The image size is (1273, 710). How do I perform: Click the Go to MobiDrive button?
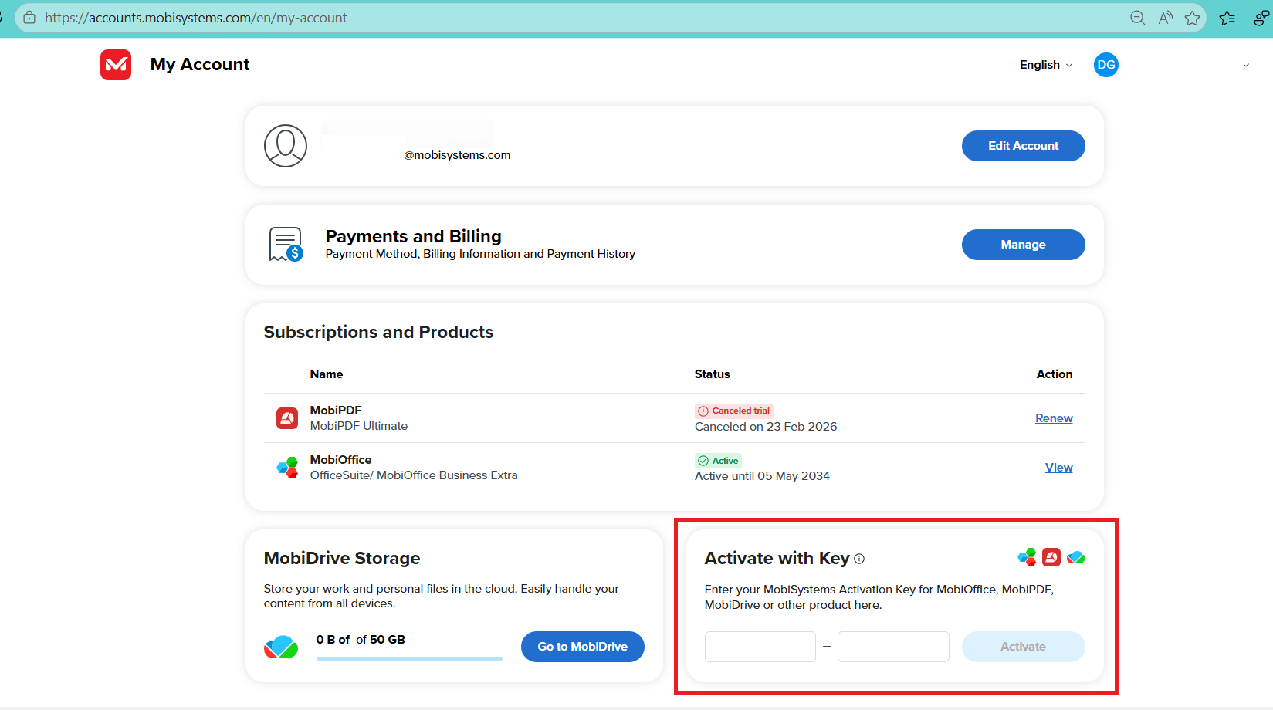click(x=583, y=647)
